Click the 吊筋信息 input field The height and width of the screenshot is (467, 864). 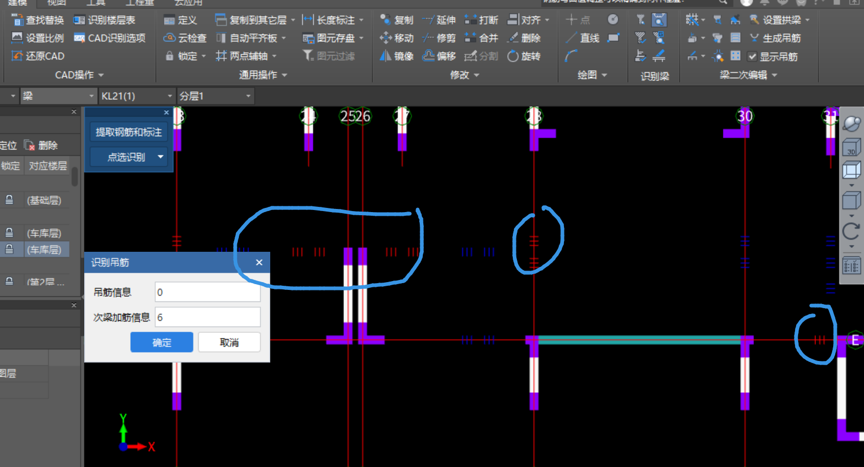pos(208,292)
